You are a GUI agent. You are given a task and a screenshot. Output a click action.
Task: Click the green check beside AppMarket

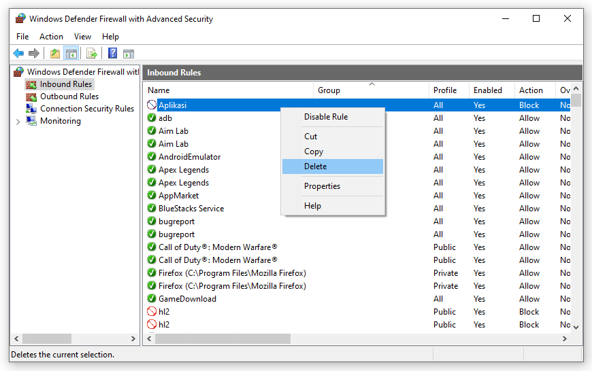(152, 195)
